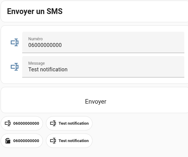The width and height of the screenshot is (188, 157).
Task: Open the top-row Test notification chip label
Action: (74, 123)
